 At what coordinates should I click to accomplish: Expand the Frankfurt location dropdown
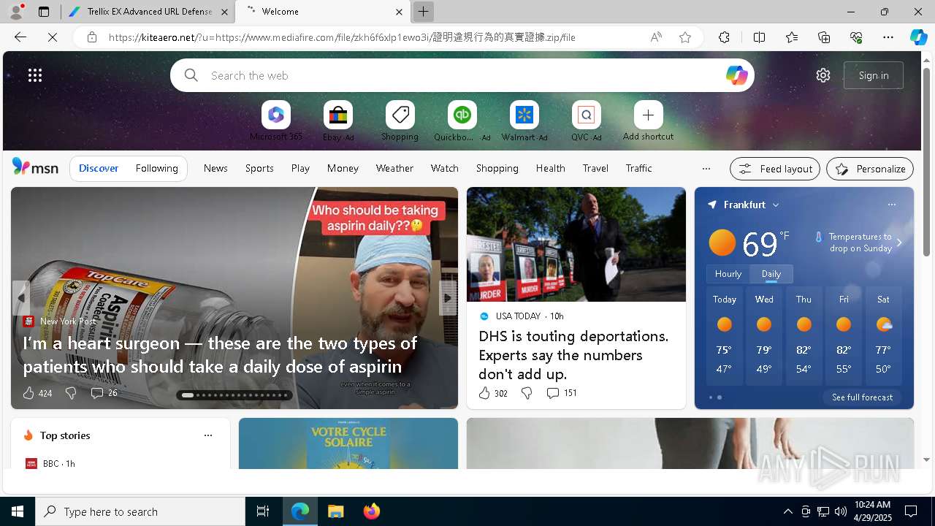tap(776, 205)
